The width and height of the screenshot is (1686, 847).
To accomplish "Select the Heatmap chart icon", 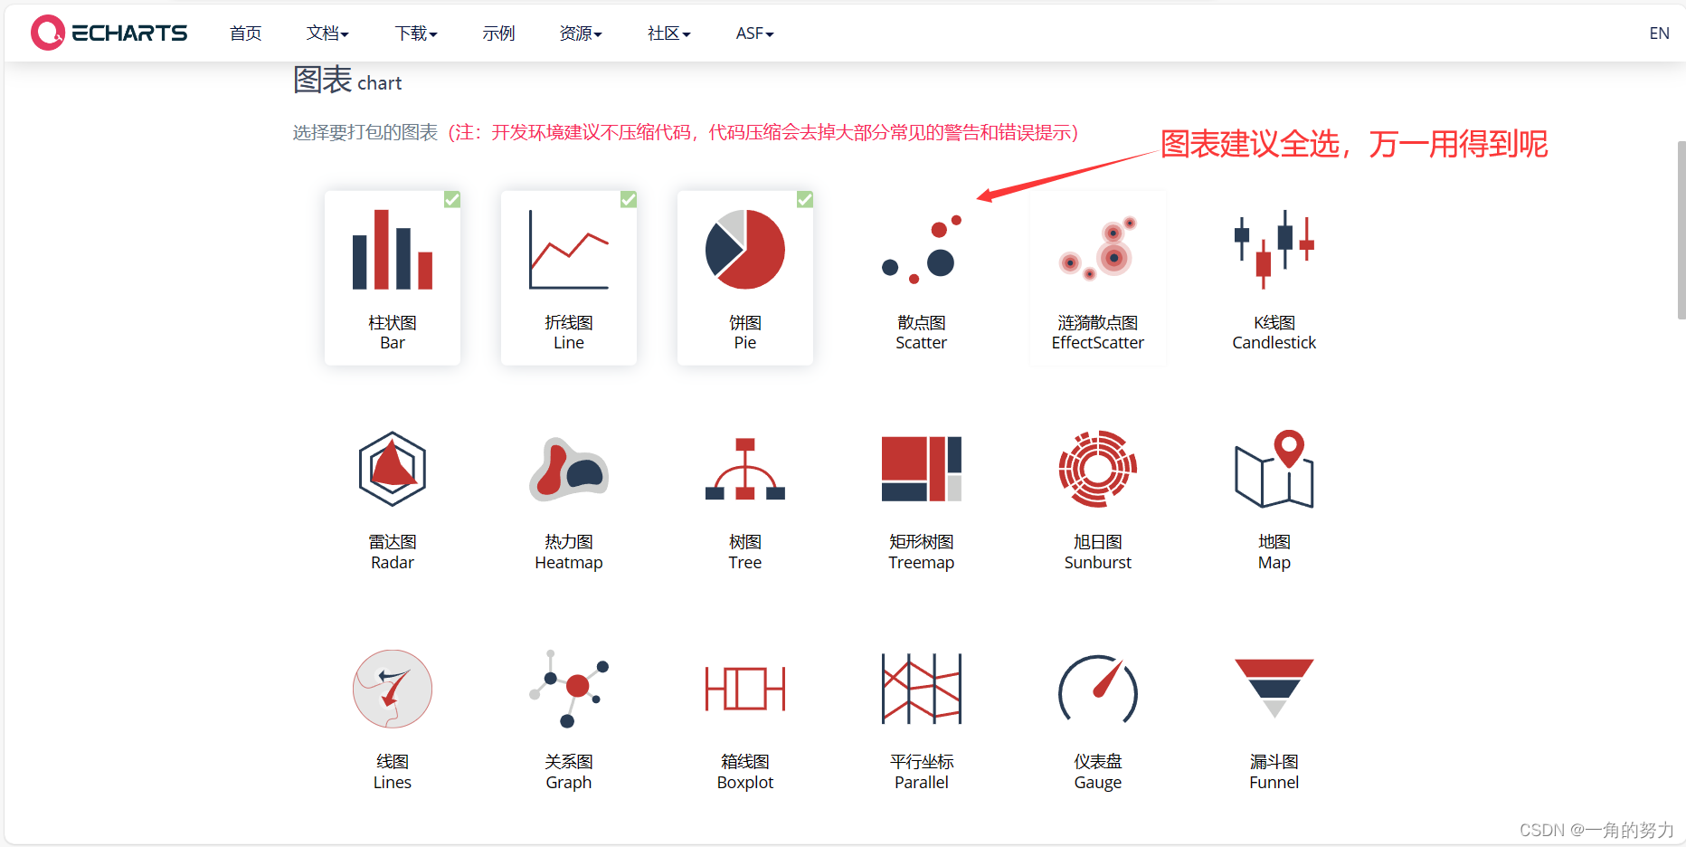I will tap(568, 469).
